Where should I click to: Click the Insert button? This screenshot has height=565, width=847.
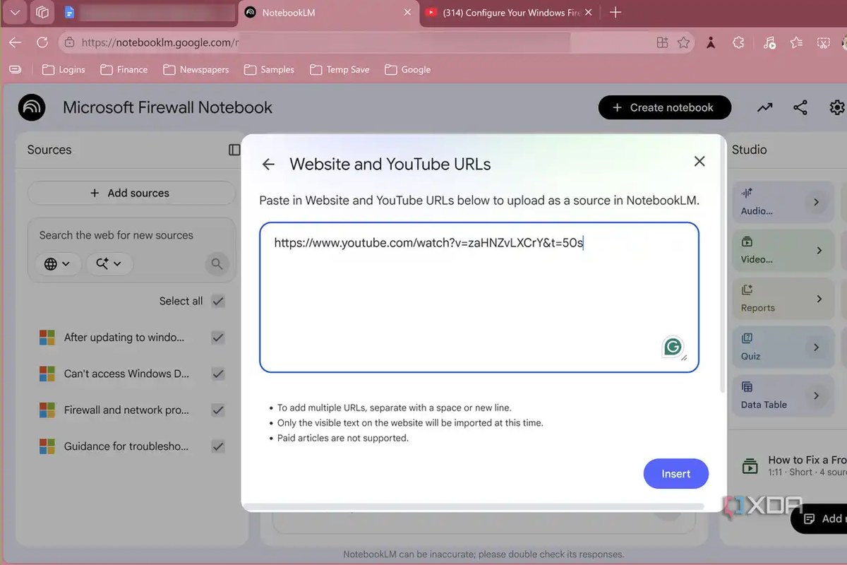pos(675,474)
